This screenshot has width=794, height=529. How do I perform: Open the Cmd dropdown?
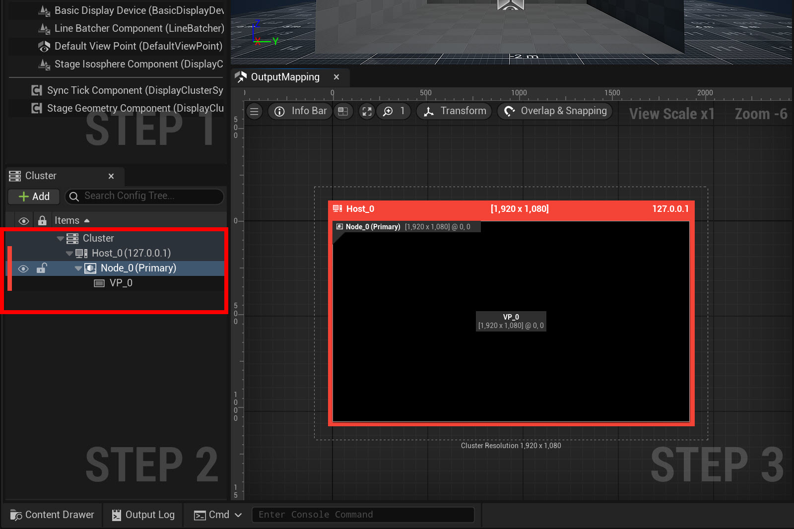[217, 515]
